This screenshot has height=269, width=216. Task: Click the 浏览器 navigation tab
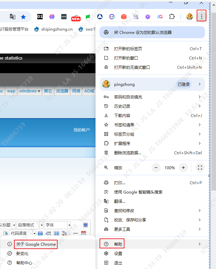click(x=62, y=91)
